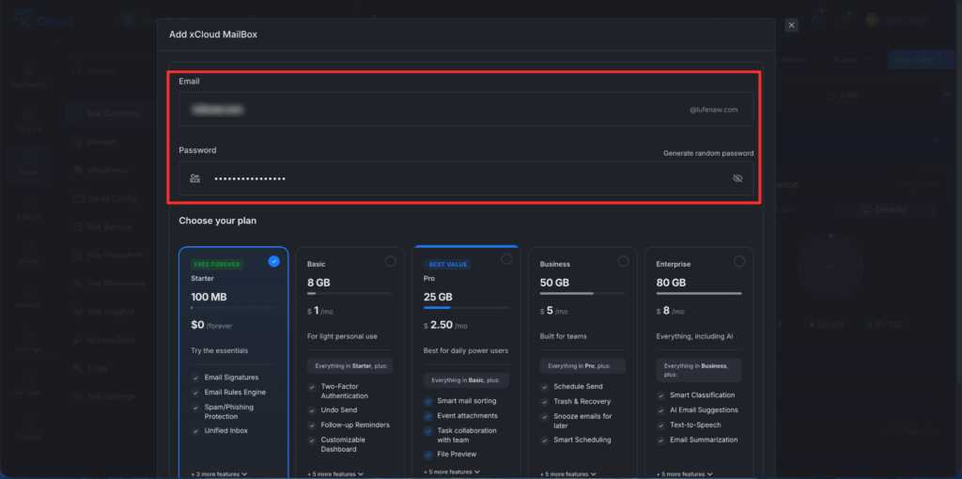The height and width of the screenshot is (479, 962).
Task: Toggle password visibility with the eye icon
Action: coord(737,178)
